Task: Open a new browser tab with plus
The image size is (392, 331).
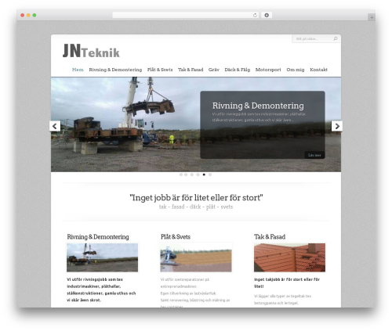Action: (372, 17)
